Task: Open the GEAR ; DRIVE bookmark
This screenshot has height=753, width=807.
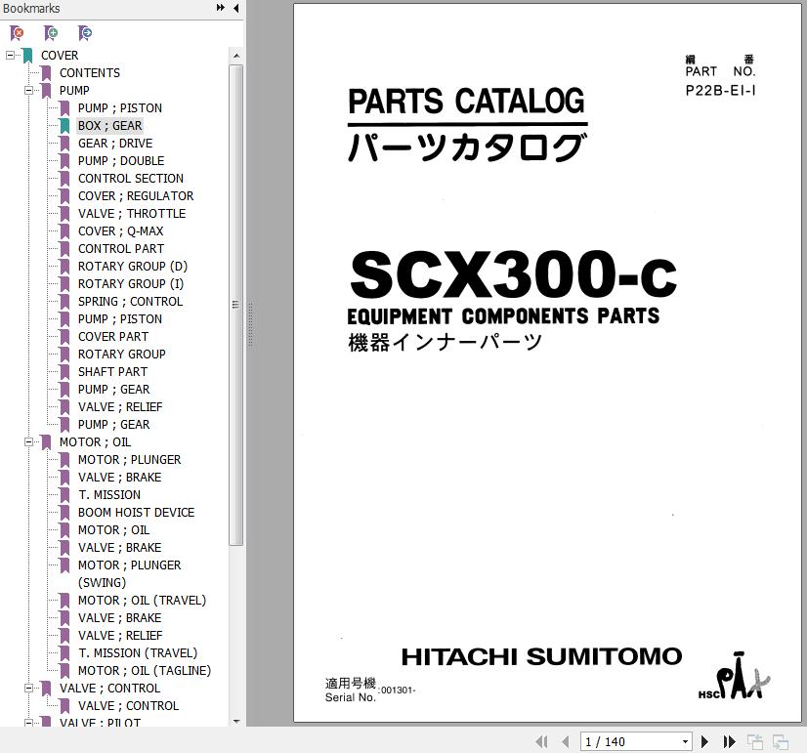Action: tap(115, 143)
